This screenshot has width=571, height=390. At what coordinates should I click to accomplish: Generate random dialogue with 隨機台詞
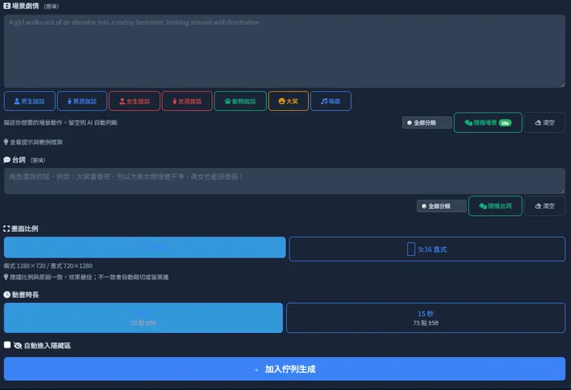point(495,206)
